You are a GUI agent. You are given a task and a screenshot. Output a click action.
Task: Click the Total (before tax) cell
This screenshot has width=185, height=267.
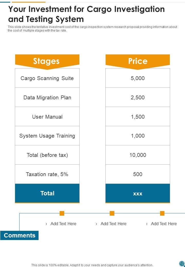coord(47,155)
